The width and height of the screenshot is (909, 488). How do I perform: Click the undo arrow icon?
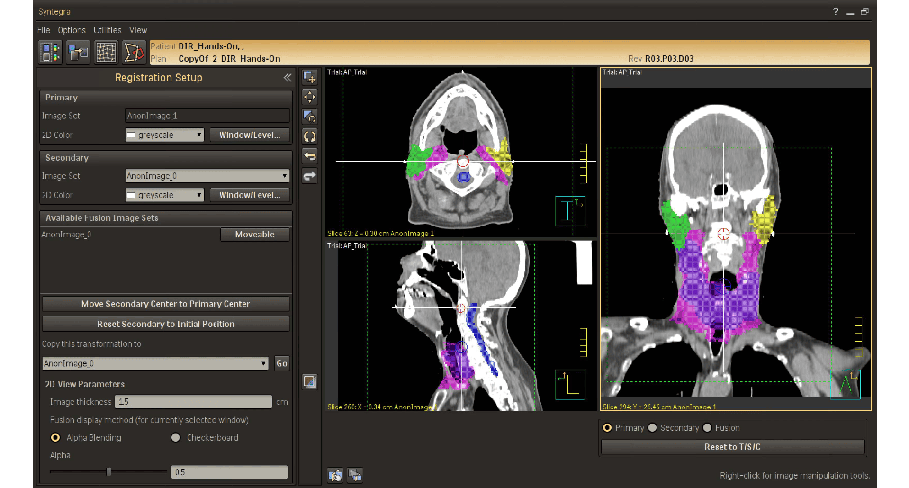pyautogui.click(x=310, y=156)
